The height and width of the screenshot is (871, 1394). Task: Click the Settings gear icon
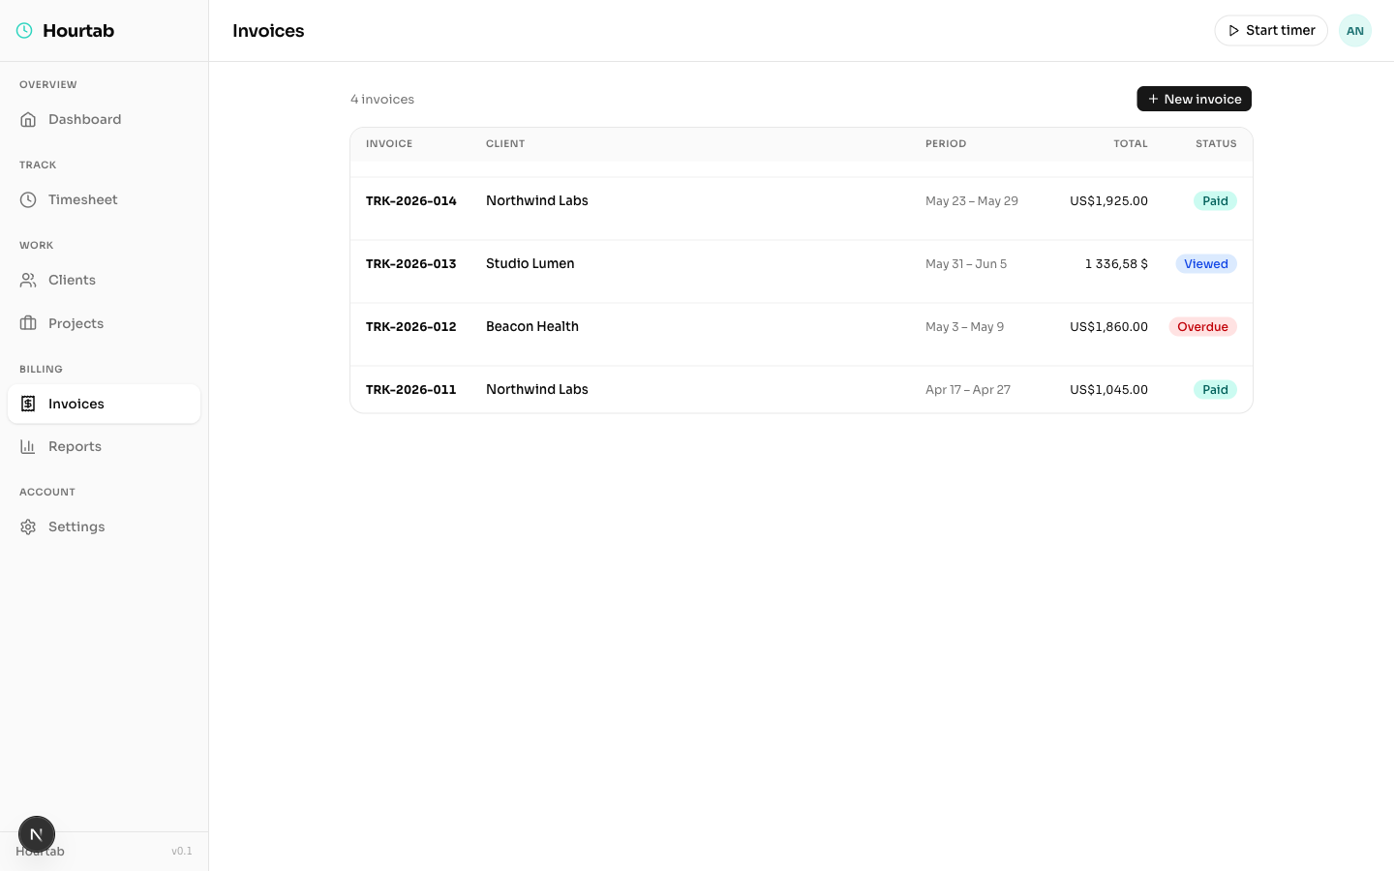28,526
